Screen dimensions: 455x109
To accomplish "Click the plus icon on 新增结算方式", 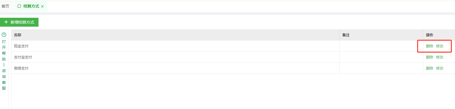I will point(6,22).
